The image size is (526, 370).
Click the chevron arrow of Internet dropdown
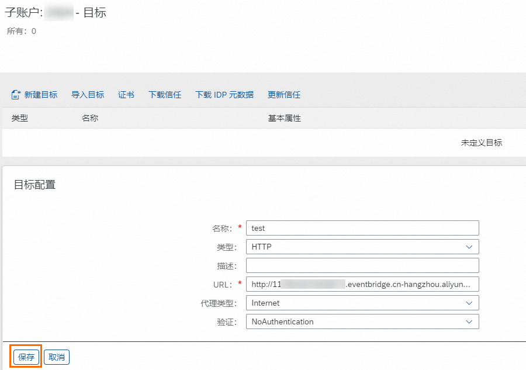(x=469, y=303)
